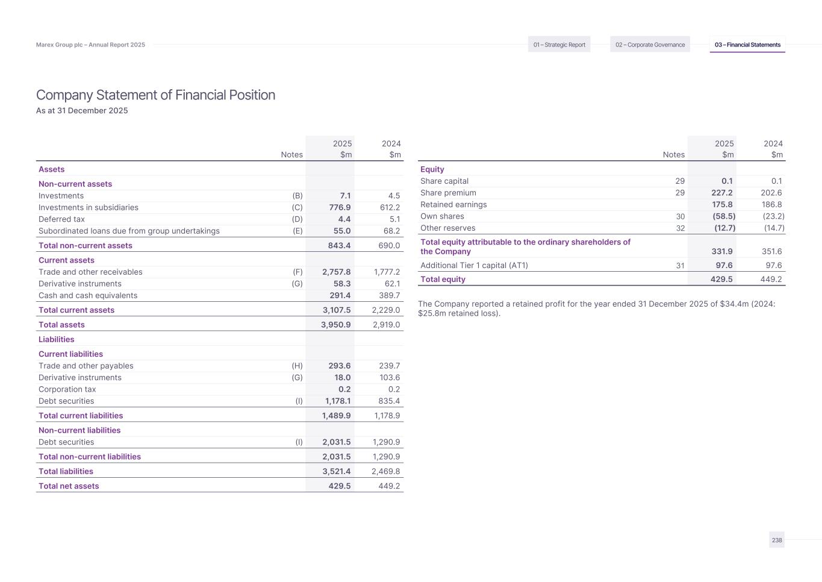The image size is (822, 582).
Task: Click note (E) for Subordinated loans row
Action: tap(297, 231)
